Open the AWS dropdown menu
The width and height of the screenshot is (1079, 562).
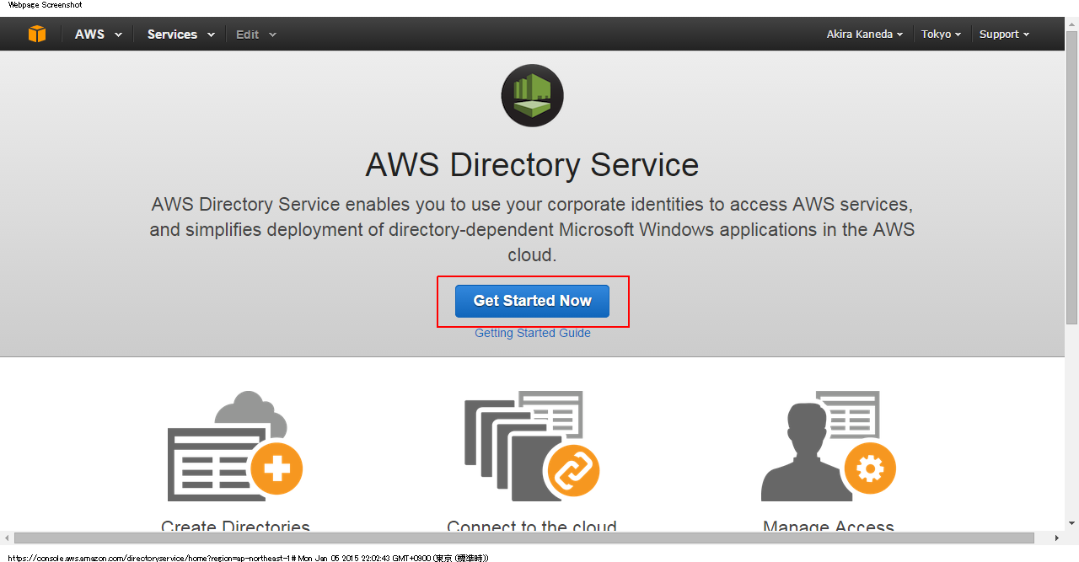coord(98,35)
